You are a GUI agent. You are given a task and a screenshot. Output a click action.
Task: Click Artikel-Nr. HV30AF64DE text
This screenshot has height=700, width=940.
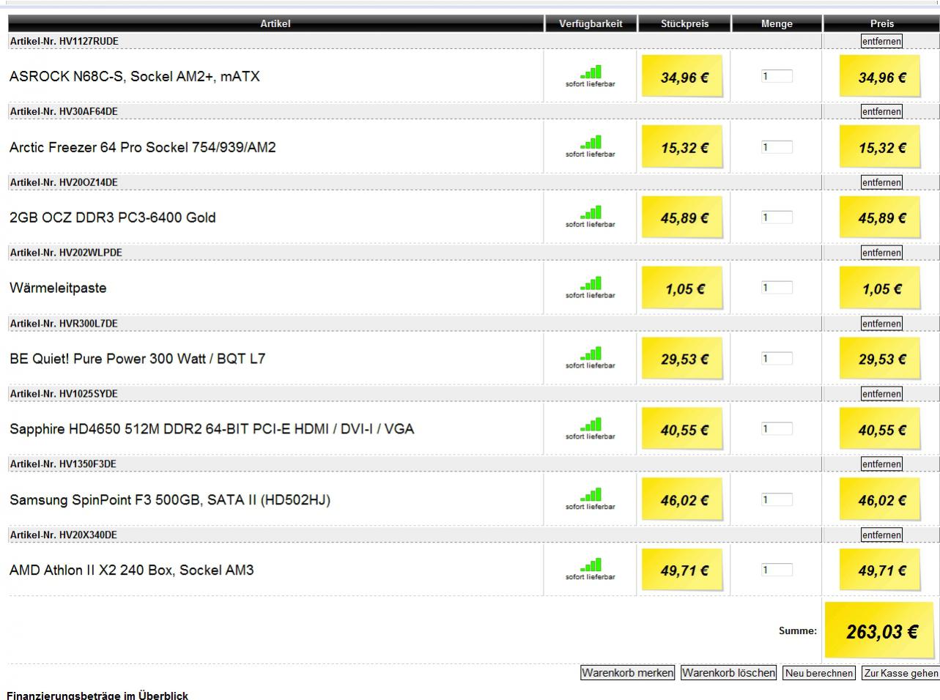click(x=64, y=111)
